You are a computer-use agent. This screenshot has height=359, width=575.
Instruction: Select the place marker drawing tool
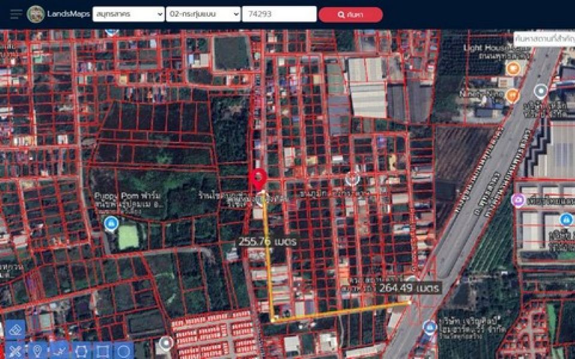[x=37, y=351]
